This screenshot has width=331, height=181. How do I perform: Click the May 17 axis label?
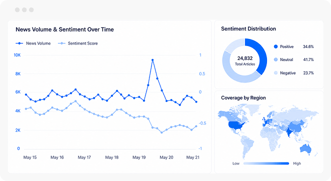tap(84, 157)
